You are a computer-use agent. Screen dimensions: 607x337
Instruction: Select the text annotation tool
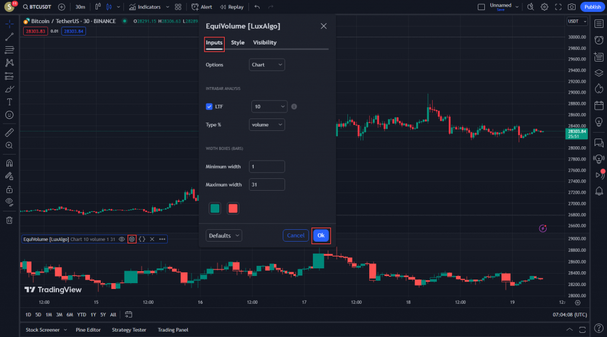9,102
